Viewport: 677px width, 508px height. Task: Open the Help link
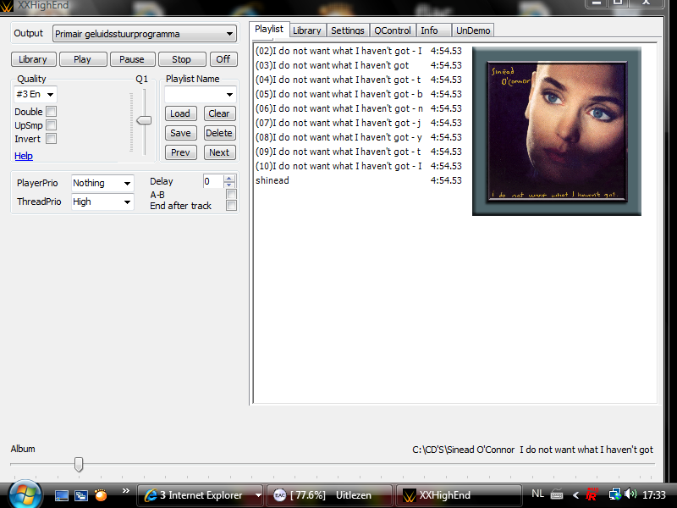24,156
